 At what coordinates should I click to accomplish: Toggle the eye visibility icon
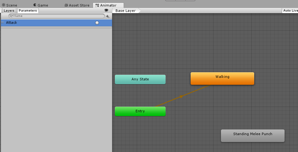106,10
